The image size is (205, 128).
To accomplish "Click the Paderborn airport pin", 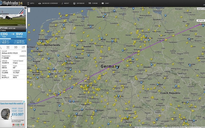I will pos(88,55).
